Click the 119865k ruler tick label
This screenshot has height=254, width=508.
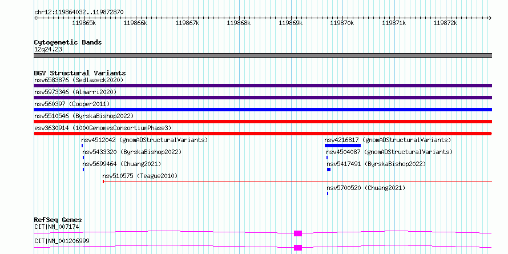pyautogui.click(x=84, y=23)
